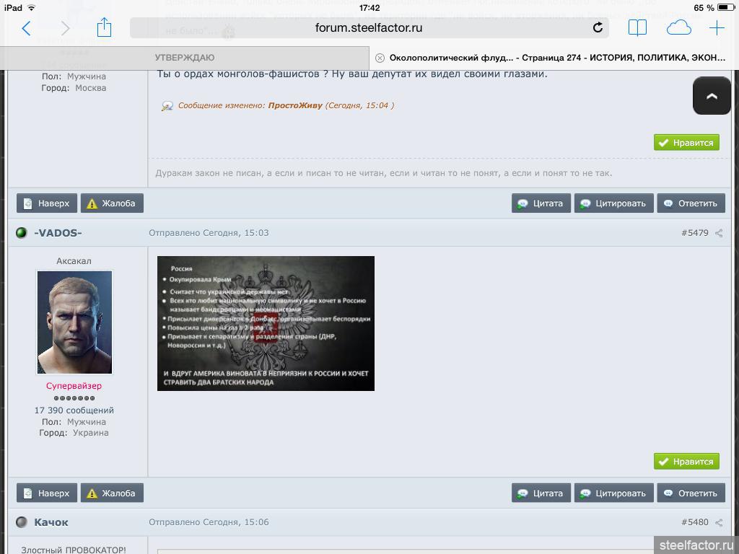Report ПростоЖиву post with Жалоба
This screenshot has width=739, height=554.
(112, 203)
